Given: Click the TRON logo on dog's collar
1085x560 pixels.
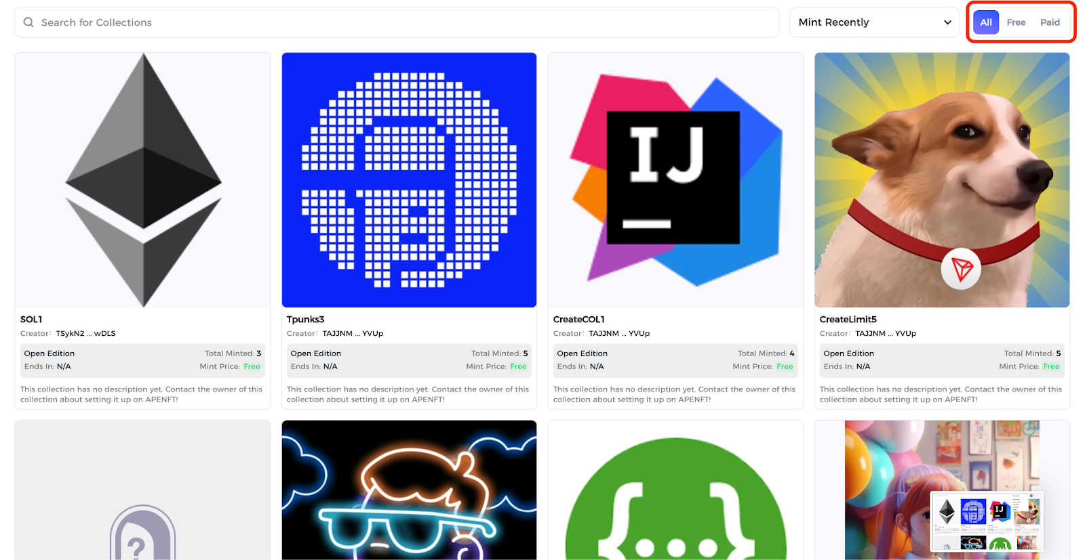Looking at the screenshot, I should pos(961,269).
